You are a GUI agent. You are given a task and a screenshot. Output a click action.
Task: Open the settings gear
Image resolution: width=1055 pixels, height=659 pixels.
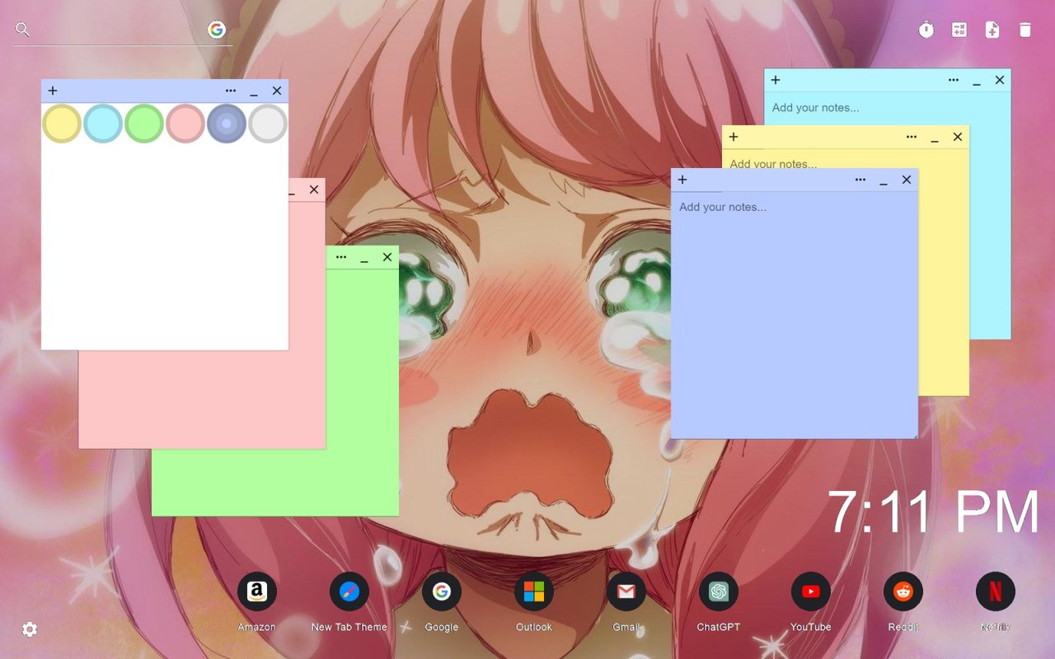point(30,629)
